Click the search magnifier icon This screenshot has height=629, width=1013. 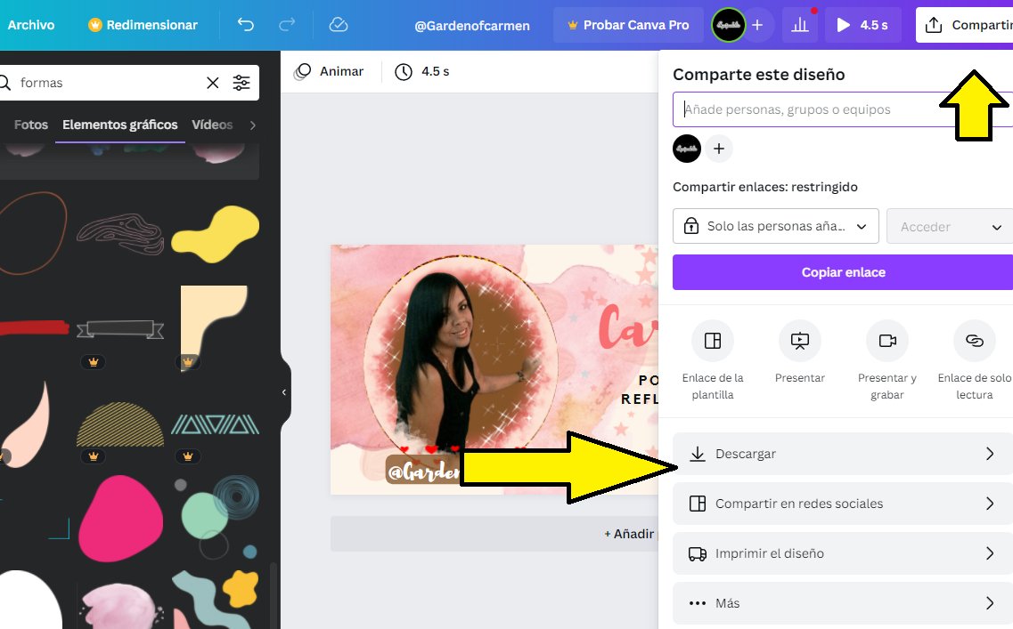point(5,83)
